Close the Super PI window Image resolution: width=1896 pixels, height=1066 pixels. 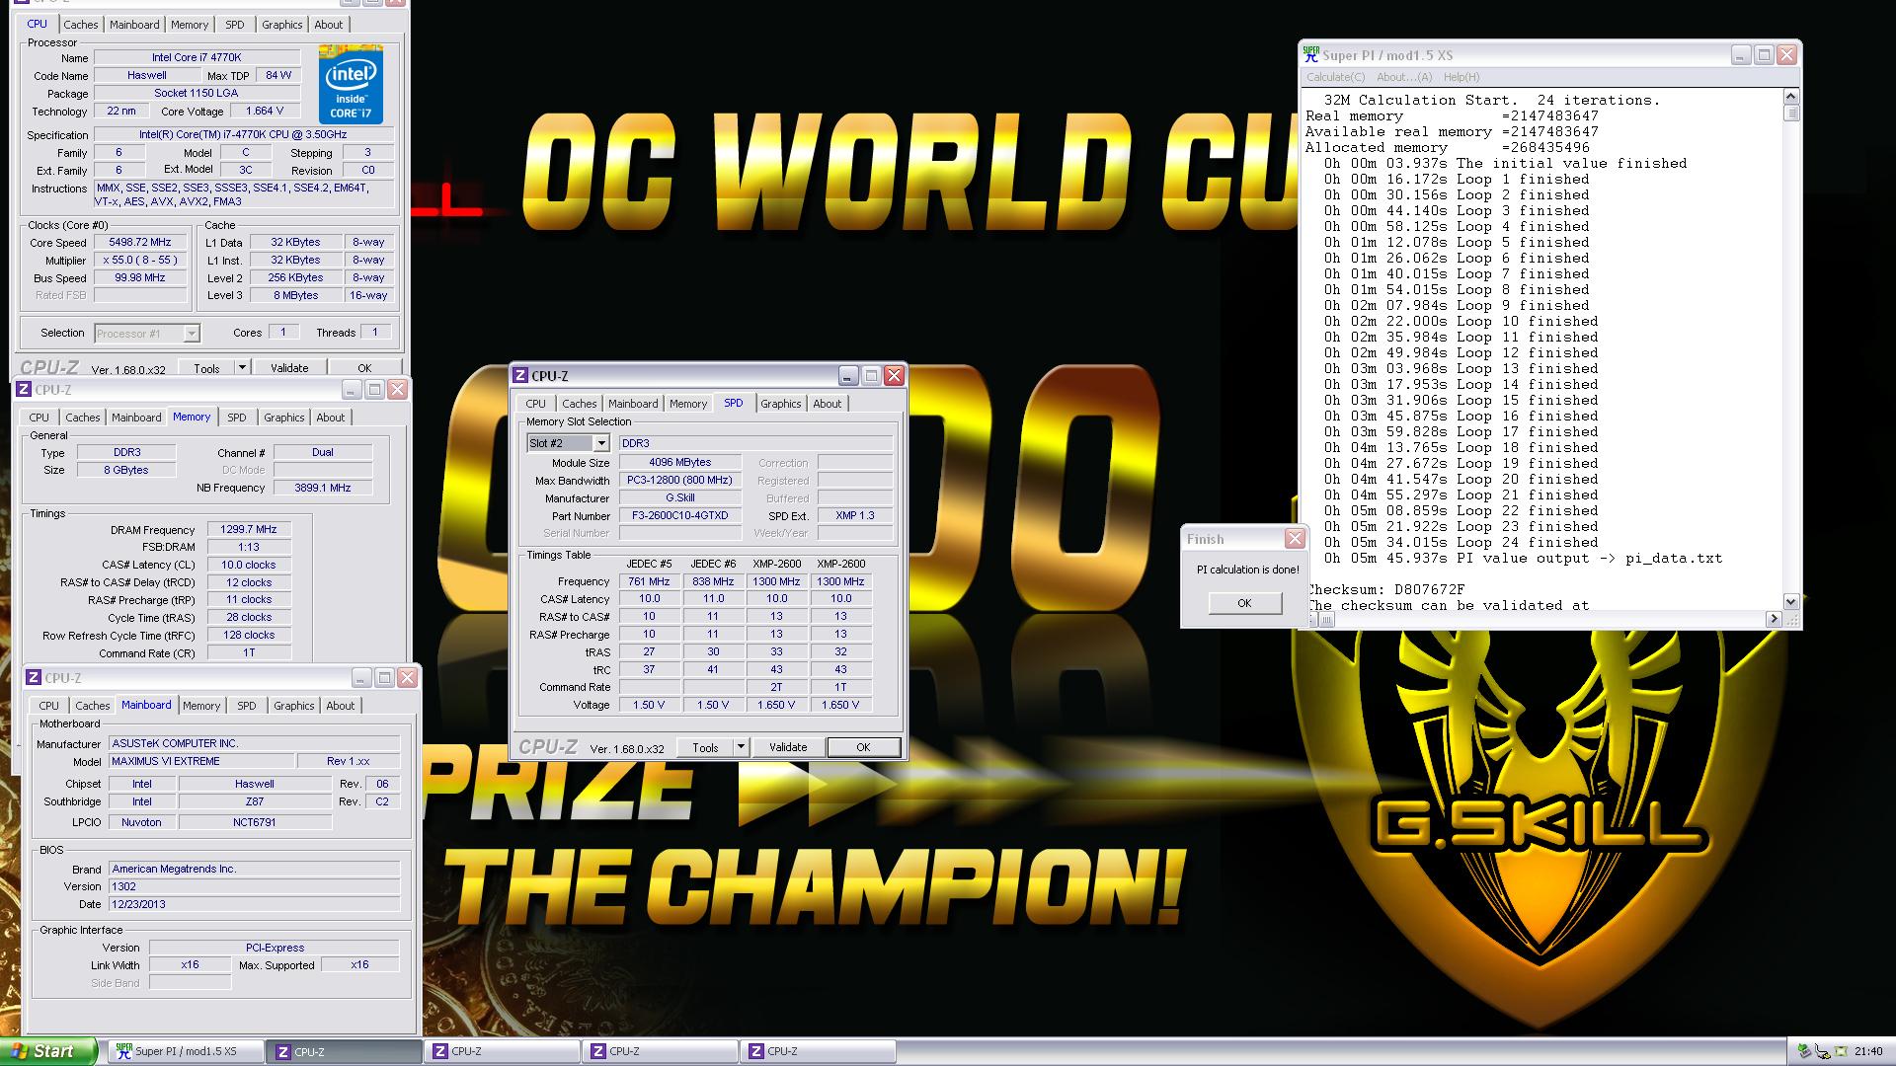pyautogui.click(x=1786, y=55)
